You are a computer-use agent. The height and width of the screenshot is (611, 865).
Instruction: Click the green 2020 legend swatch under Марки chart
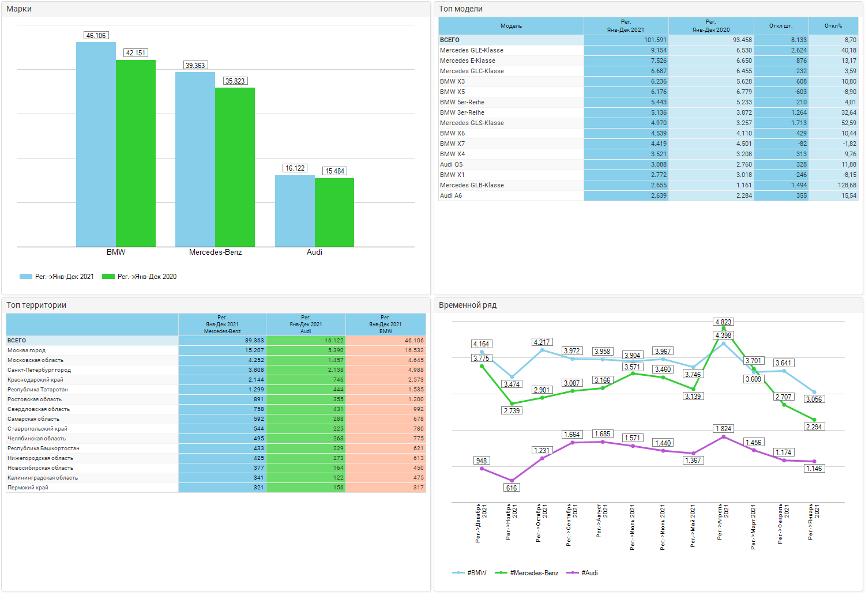coord(108,277)
